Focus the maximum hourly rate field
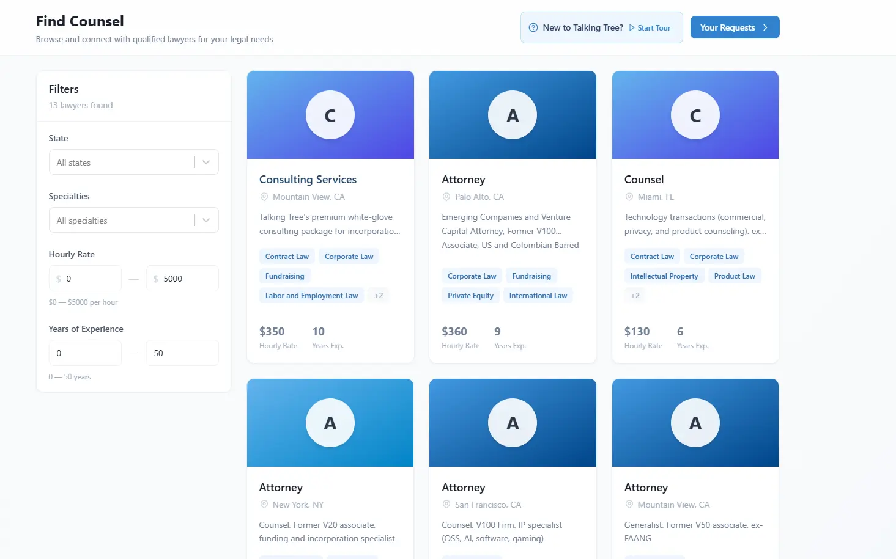This screenshot has height=559, width=896. 188,279
